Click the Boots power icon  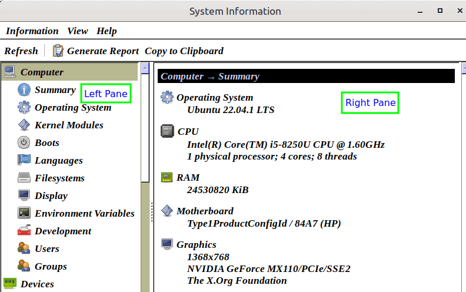24,143
